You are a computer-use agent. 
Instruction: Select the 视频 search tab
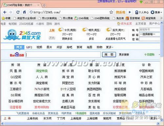(x=39, y=47)
